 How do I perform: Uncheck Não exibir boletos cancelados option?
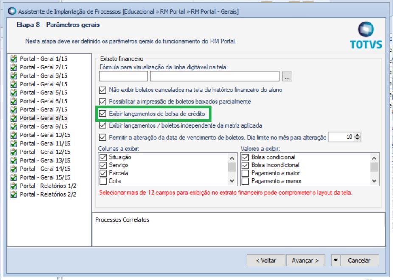coord(103,90)
